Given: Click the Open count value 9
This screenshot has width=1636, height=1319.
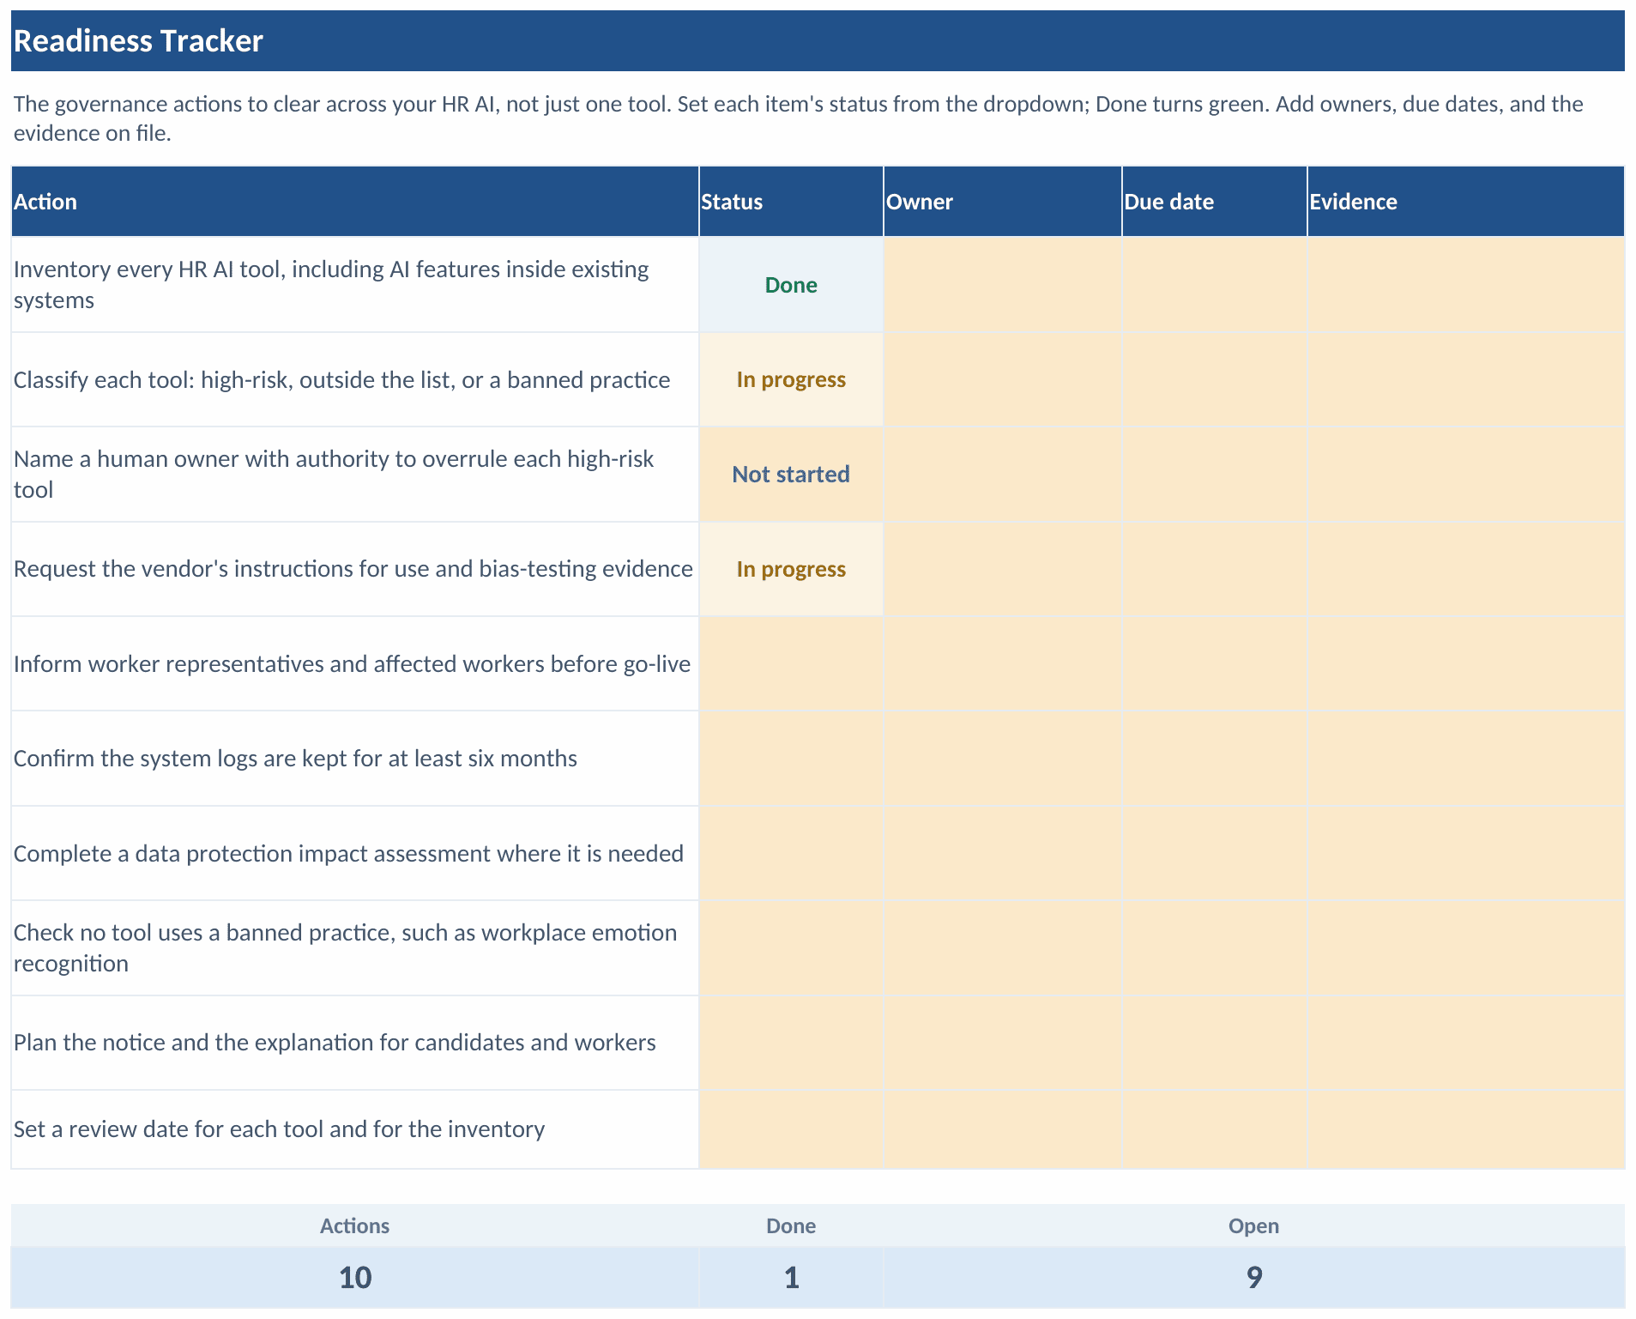Looking at the screenshot, I should 1253,1278.
